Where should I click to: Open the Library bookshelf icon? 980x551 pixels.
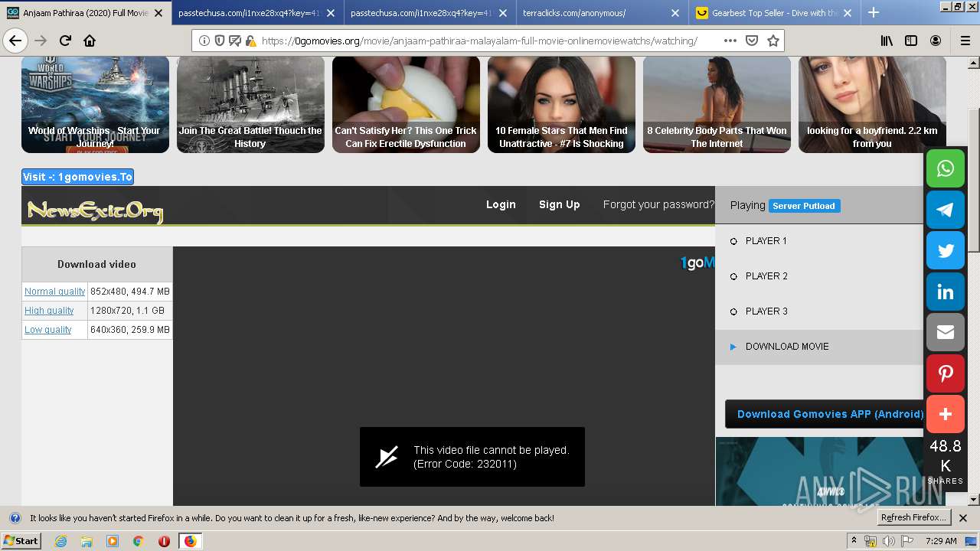pyautogui.click(x=887, y=41)
